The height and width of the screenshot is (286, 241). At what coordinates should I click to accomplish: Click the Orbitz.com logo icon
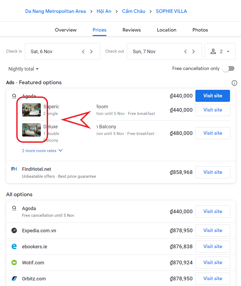pyautogui.click(x=14, y=279)
